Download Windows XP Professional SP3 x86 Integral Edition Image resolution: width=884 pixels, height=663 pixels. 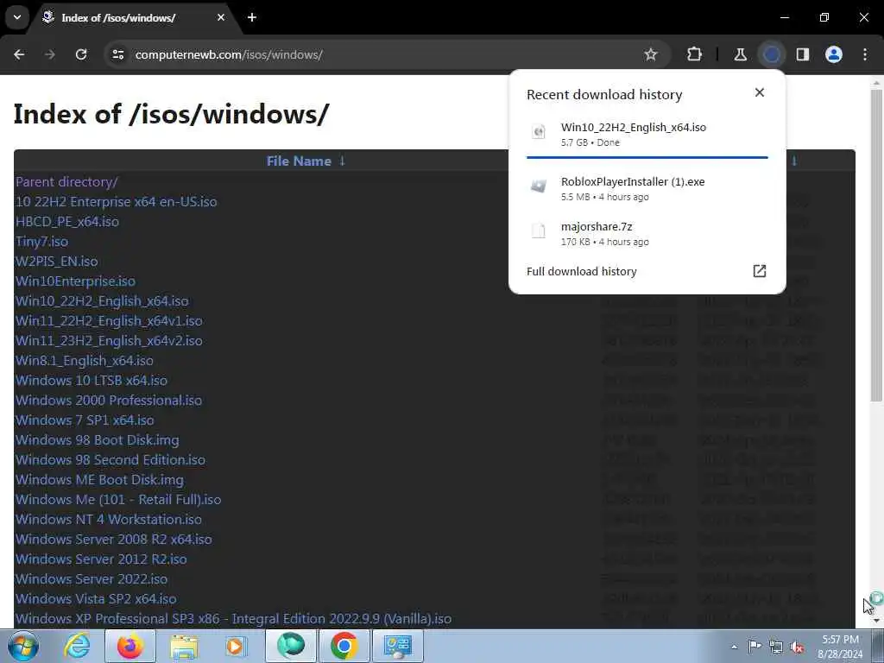point(233,618)
